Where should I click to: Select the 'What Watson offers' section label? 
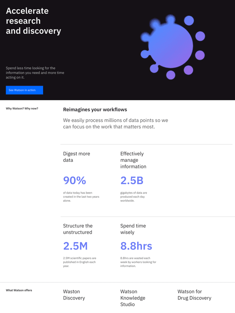pos(19,290)
